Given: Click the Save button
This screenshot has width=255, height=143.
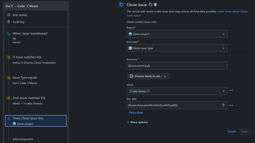Looking at the screenshot, I should [x=245, y=132].
